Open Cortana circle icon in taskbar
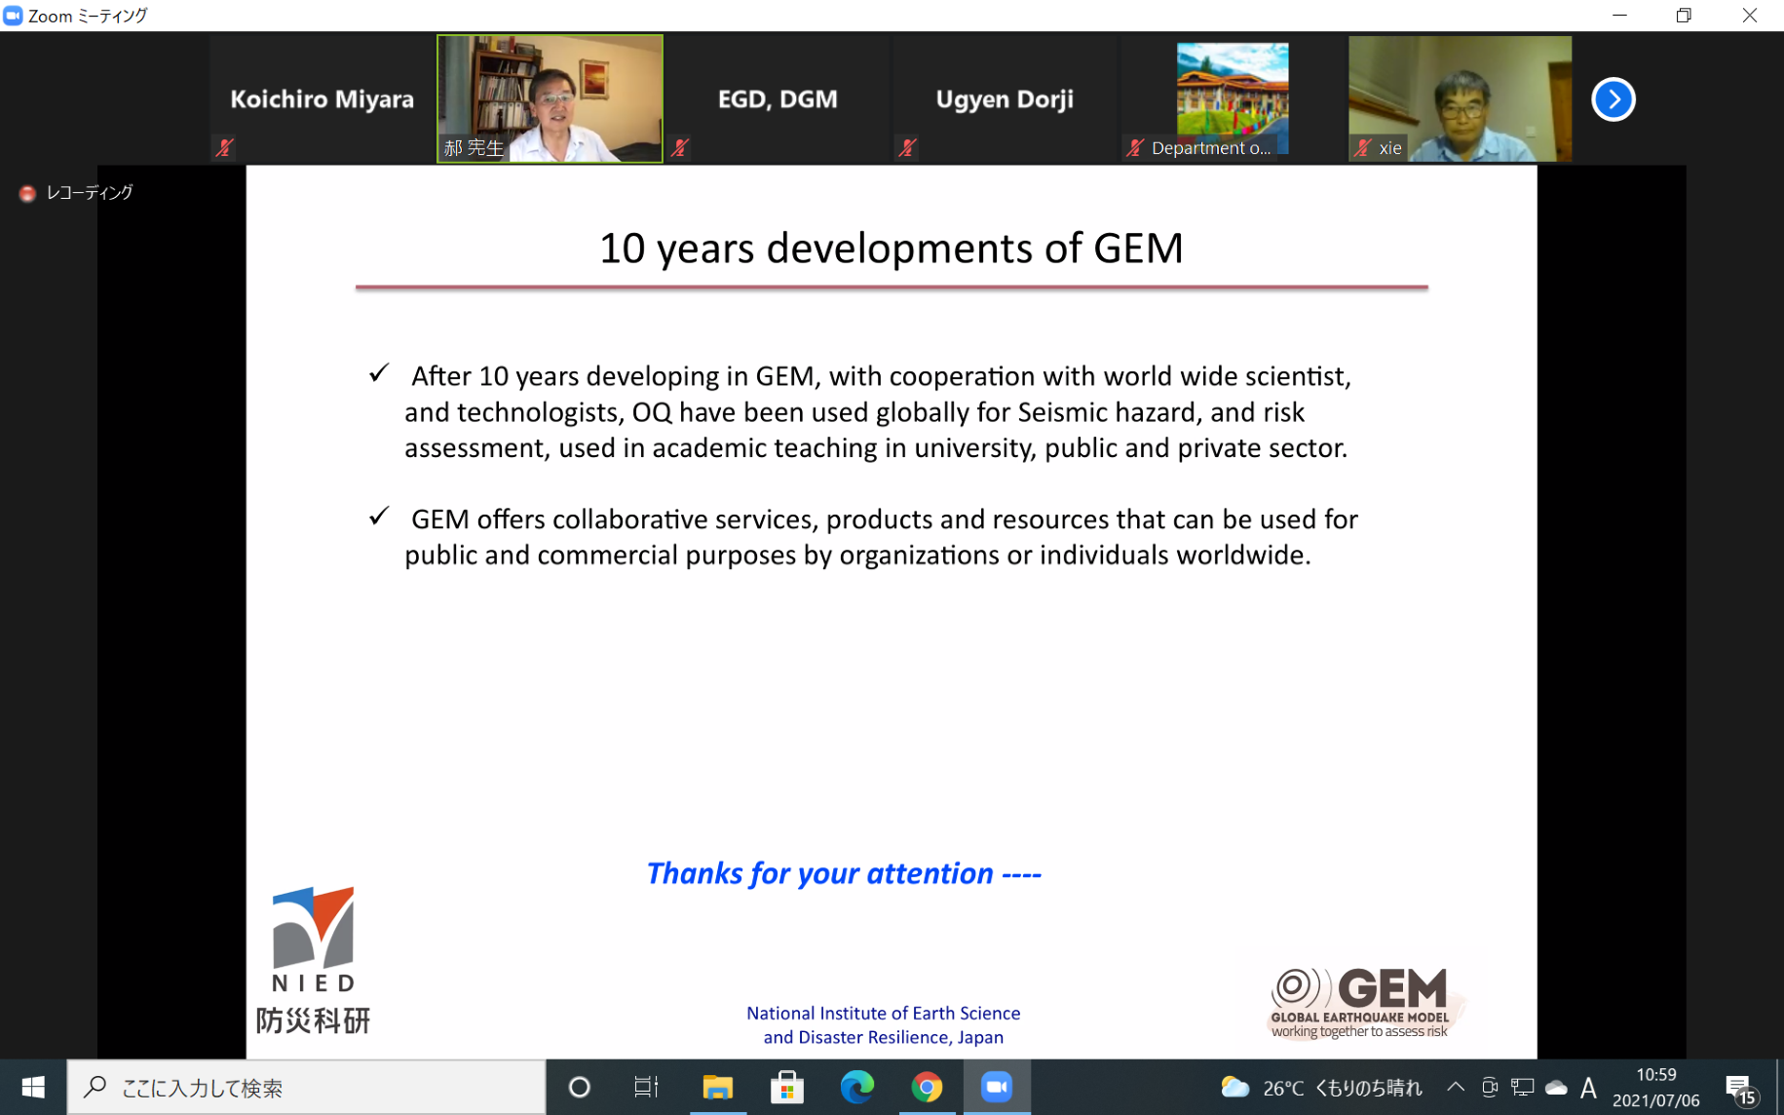Screen dimensions: 1784x1115 point(580,1087)
